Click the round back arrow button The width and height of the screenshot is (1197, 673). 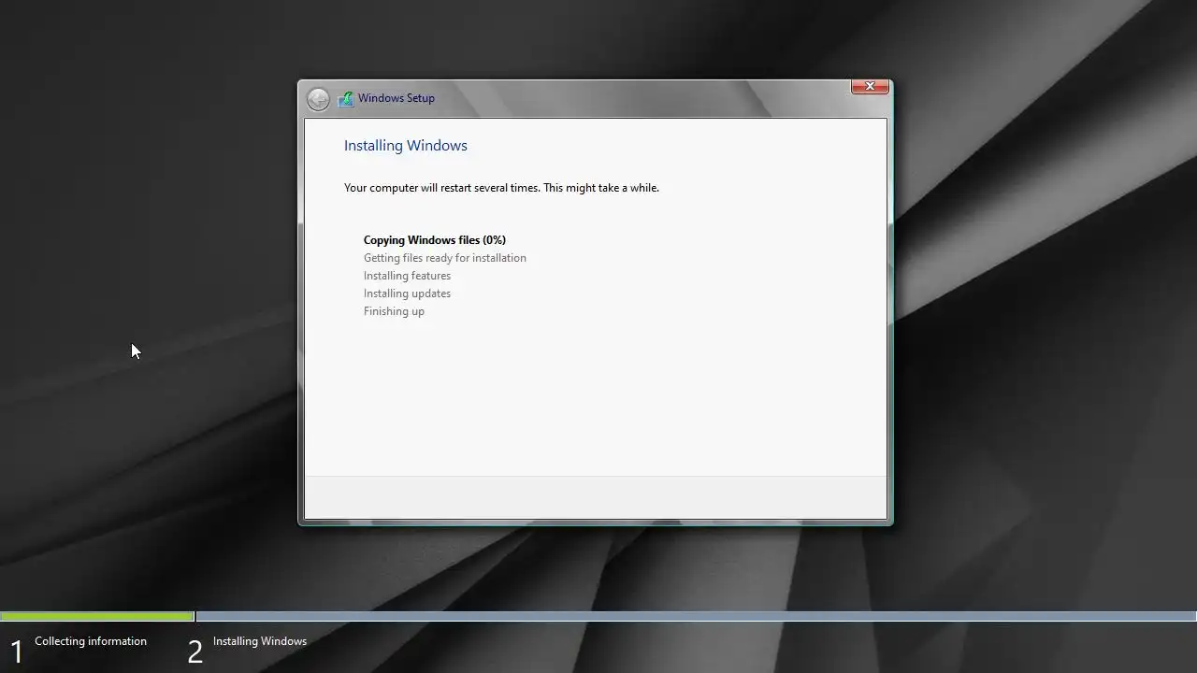pos(318,99)
